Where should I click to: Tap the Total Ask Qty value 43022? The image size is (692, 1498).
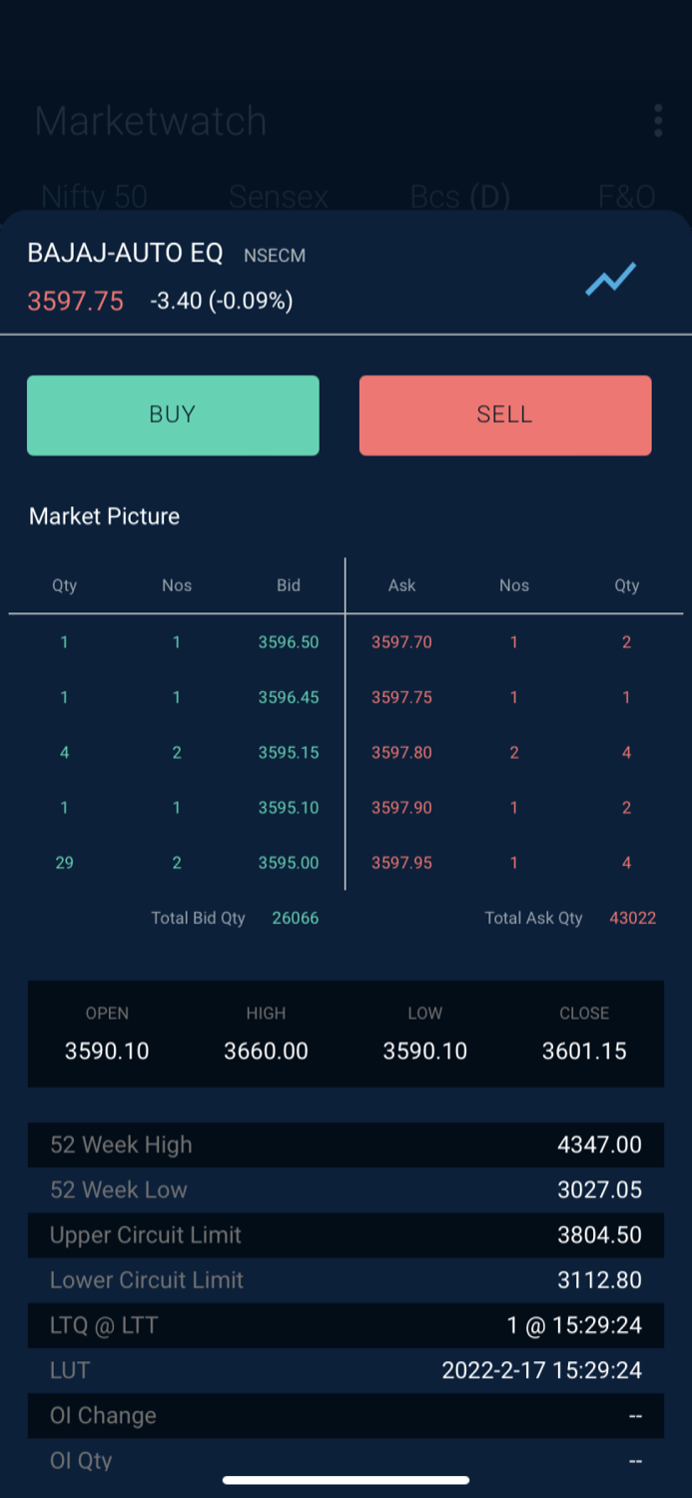coord(632,918)
